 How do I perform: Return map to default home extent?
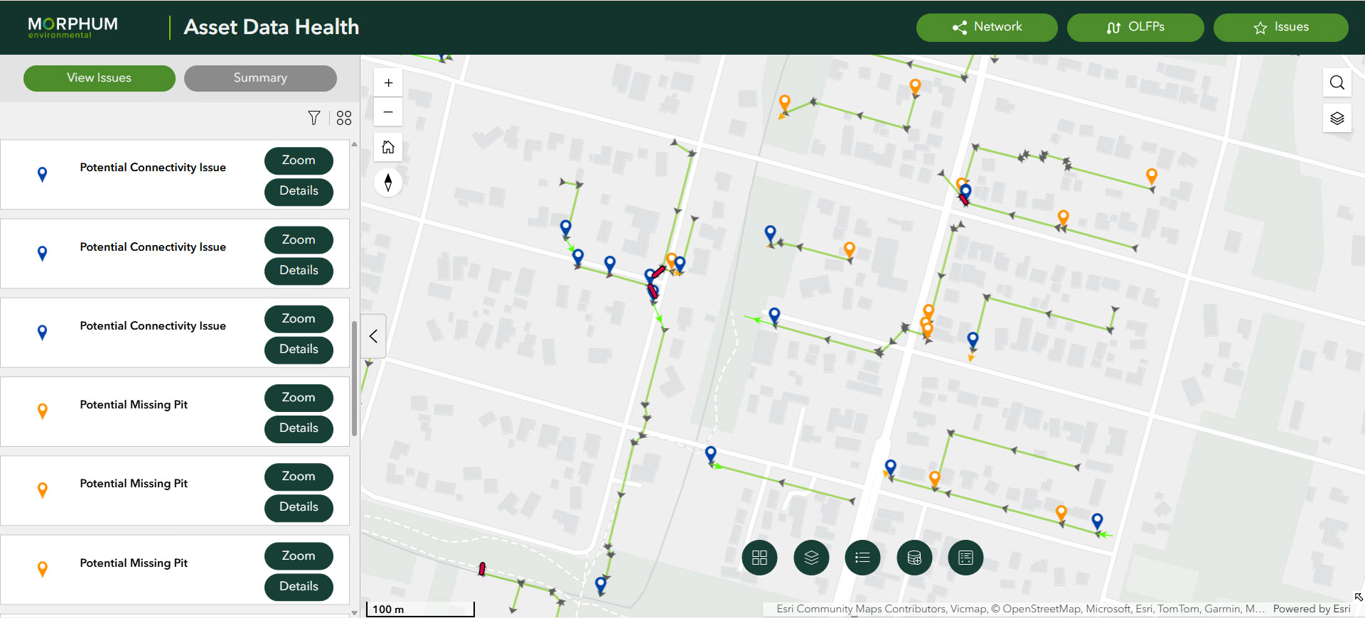[388, 147]
